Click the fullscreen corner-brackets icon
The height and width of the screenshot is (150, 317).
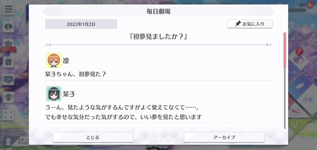(x=8, y=115)
